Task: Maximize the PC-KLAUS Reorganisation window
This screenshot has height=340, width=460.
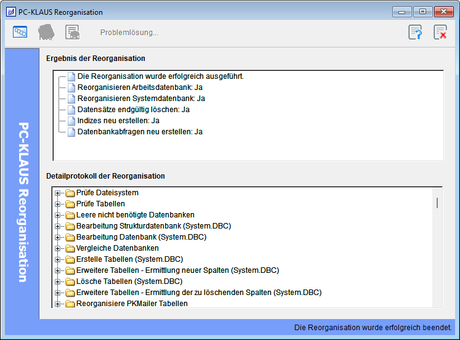Action: (422, 12)
